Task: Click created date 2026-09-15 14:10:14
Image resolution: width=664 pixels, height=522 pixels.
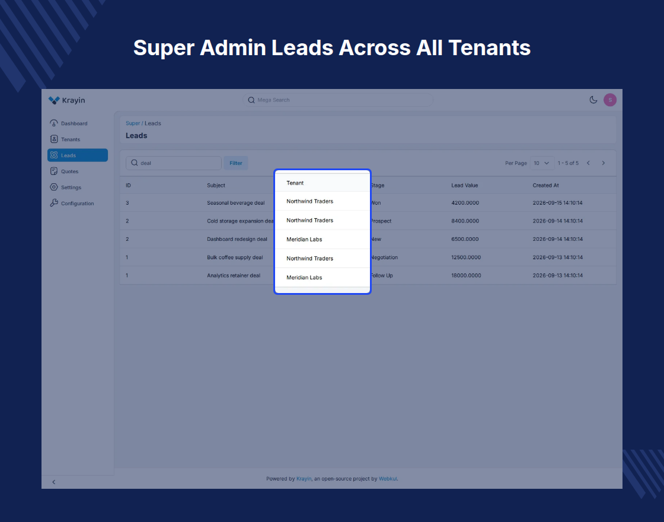Action: coord(558,203)
